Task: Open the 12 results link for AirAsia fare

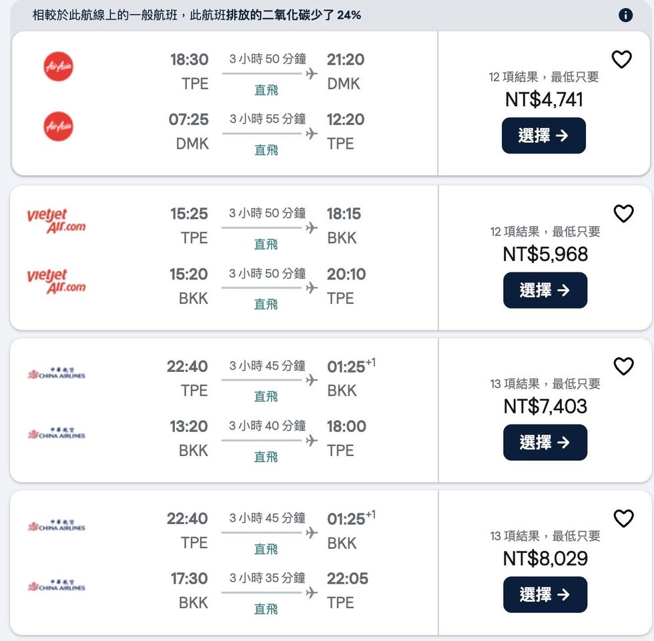Action: pyautogui.click(x=544, y=77)
